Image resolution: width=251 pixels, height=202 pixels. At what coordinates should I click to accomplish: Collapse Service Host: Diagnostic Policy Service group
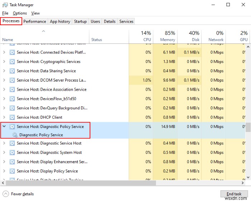click(x=4, y=127)
